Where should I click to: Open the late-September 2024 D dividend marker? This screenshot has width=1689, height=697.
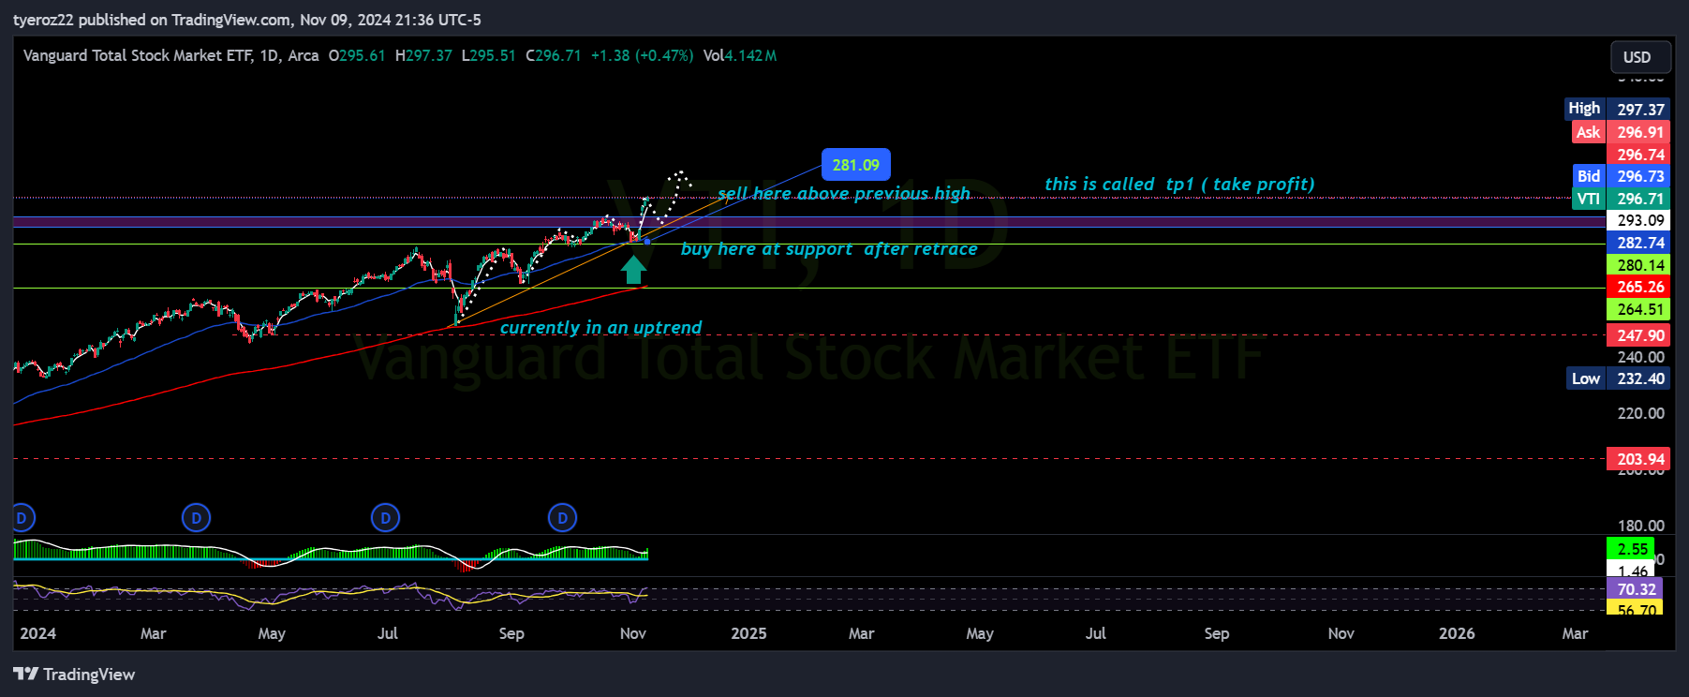562,517
